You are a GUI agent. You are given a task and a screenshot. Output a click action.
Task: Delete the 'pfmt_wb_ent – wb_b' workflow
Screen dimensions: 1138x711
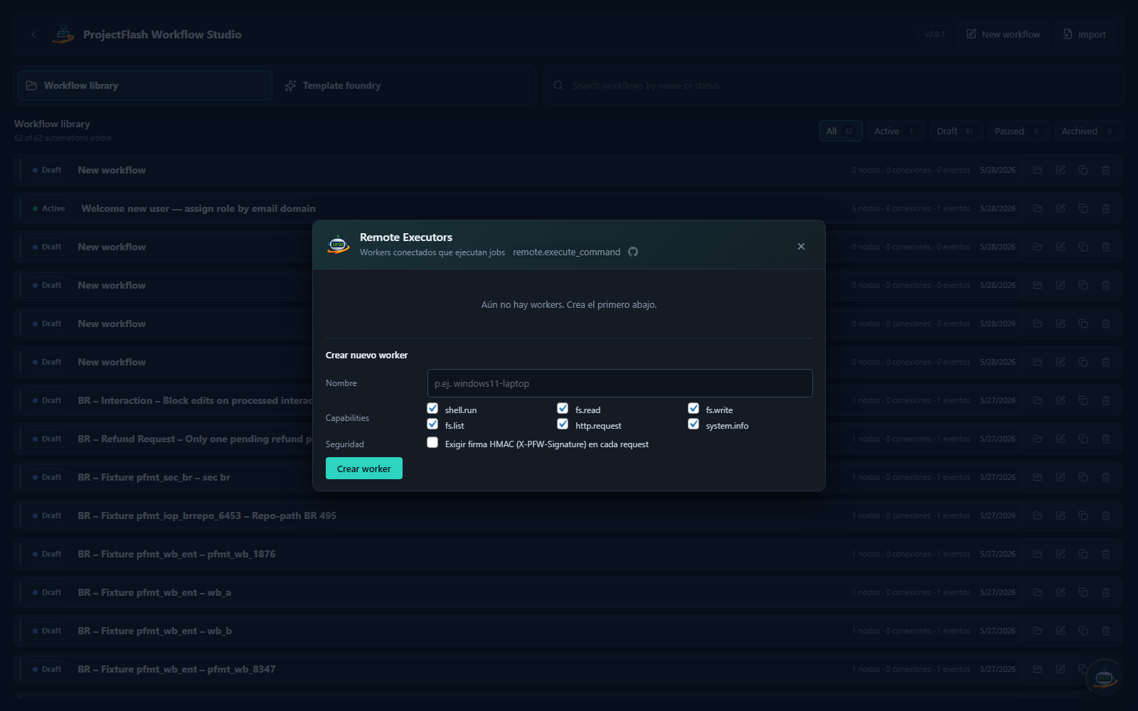[1106, 631]
